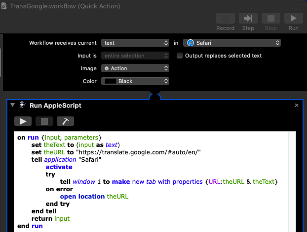
Task: Click the 'open location theURL' line
Action: click(94, 197)
